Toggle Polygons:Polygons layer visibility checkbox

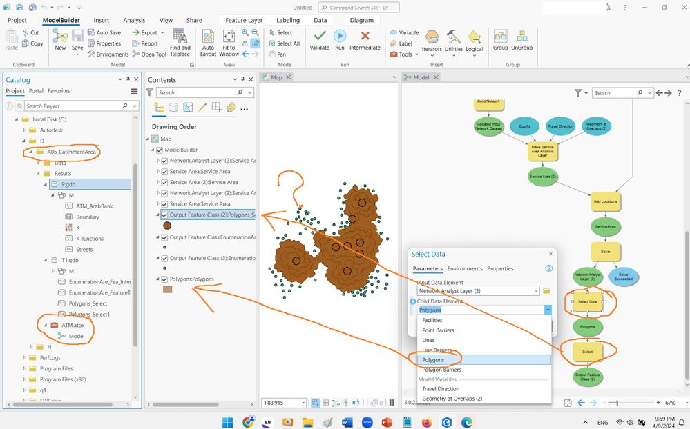click(164, 279)
